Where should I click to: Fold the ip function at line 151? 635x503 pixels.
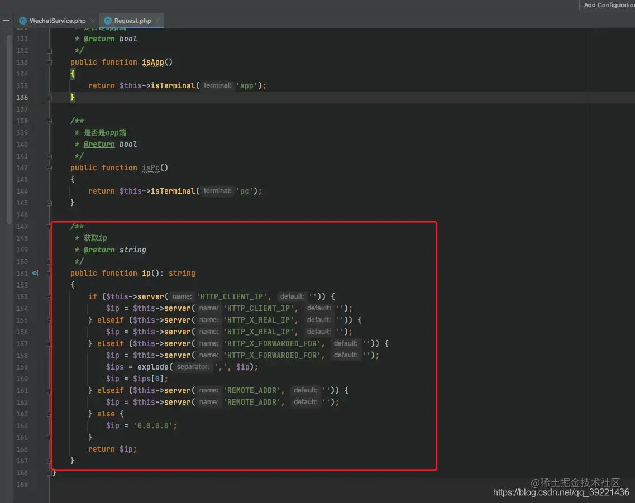pyautogui.click(x=49, y=273)
